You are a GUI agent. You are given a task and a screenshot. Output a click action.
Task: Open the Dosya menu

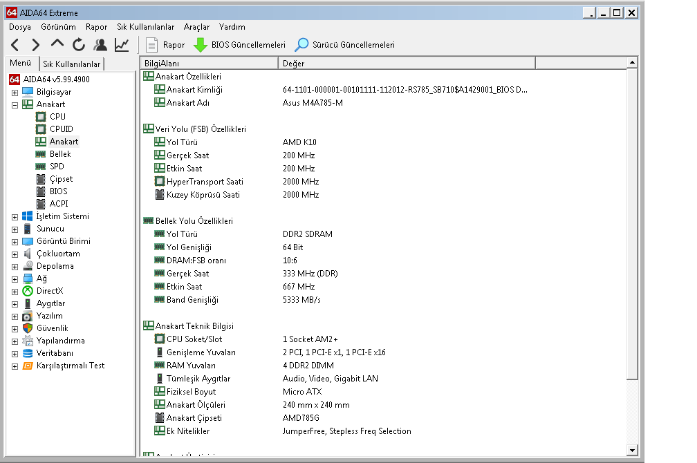click(20, 27)
